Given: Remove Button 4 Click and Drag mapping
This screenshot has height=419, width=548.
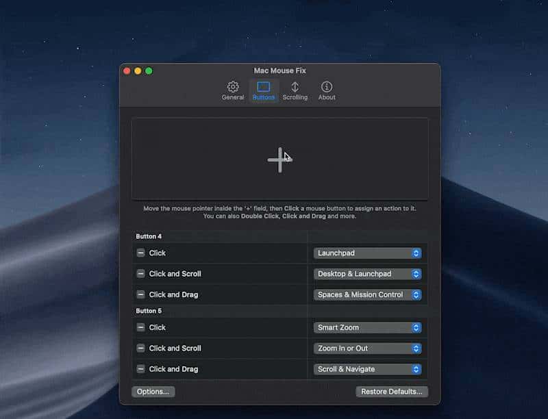Looking at the screenshot, I should tap(140, 294).
